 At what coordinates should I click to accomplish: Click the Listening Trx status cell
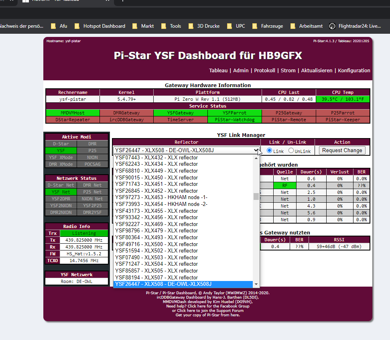[x=84, y=234]
